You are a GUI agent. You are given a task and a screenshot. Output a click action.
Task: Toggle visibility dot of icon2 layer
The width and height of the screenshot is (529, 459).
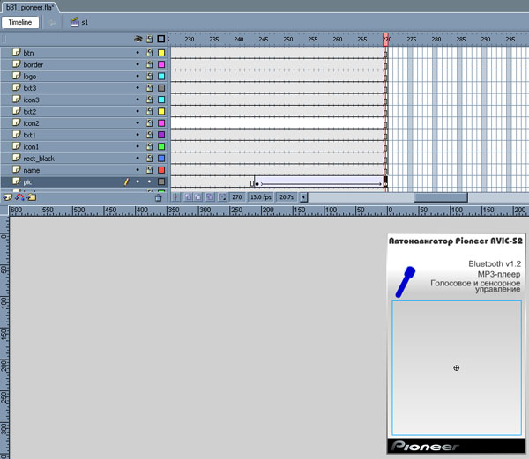coord(138,123)
